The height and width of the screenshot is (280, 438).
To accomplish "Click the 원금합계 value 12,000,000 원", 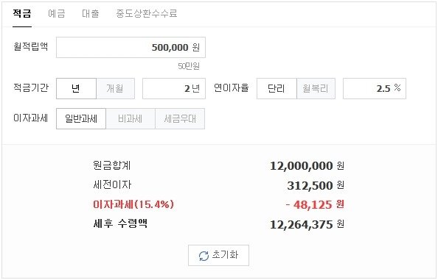I will point(307,166).
